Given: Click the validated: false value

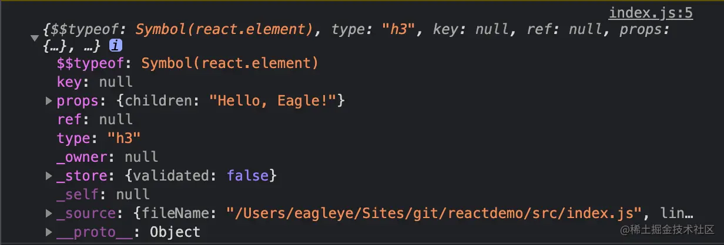Looking at the screenshot, I should point(201,175).
